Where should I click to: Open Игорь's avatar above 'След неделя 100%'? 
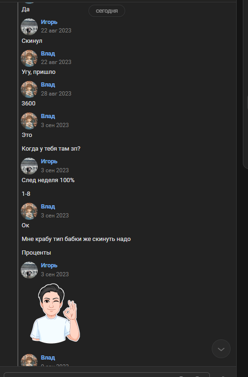[29, 166]
